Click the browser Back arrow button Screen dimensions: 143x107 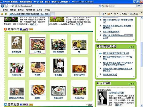coord(2,6)
